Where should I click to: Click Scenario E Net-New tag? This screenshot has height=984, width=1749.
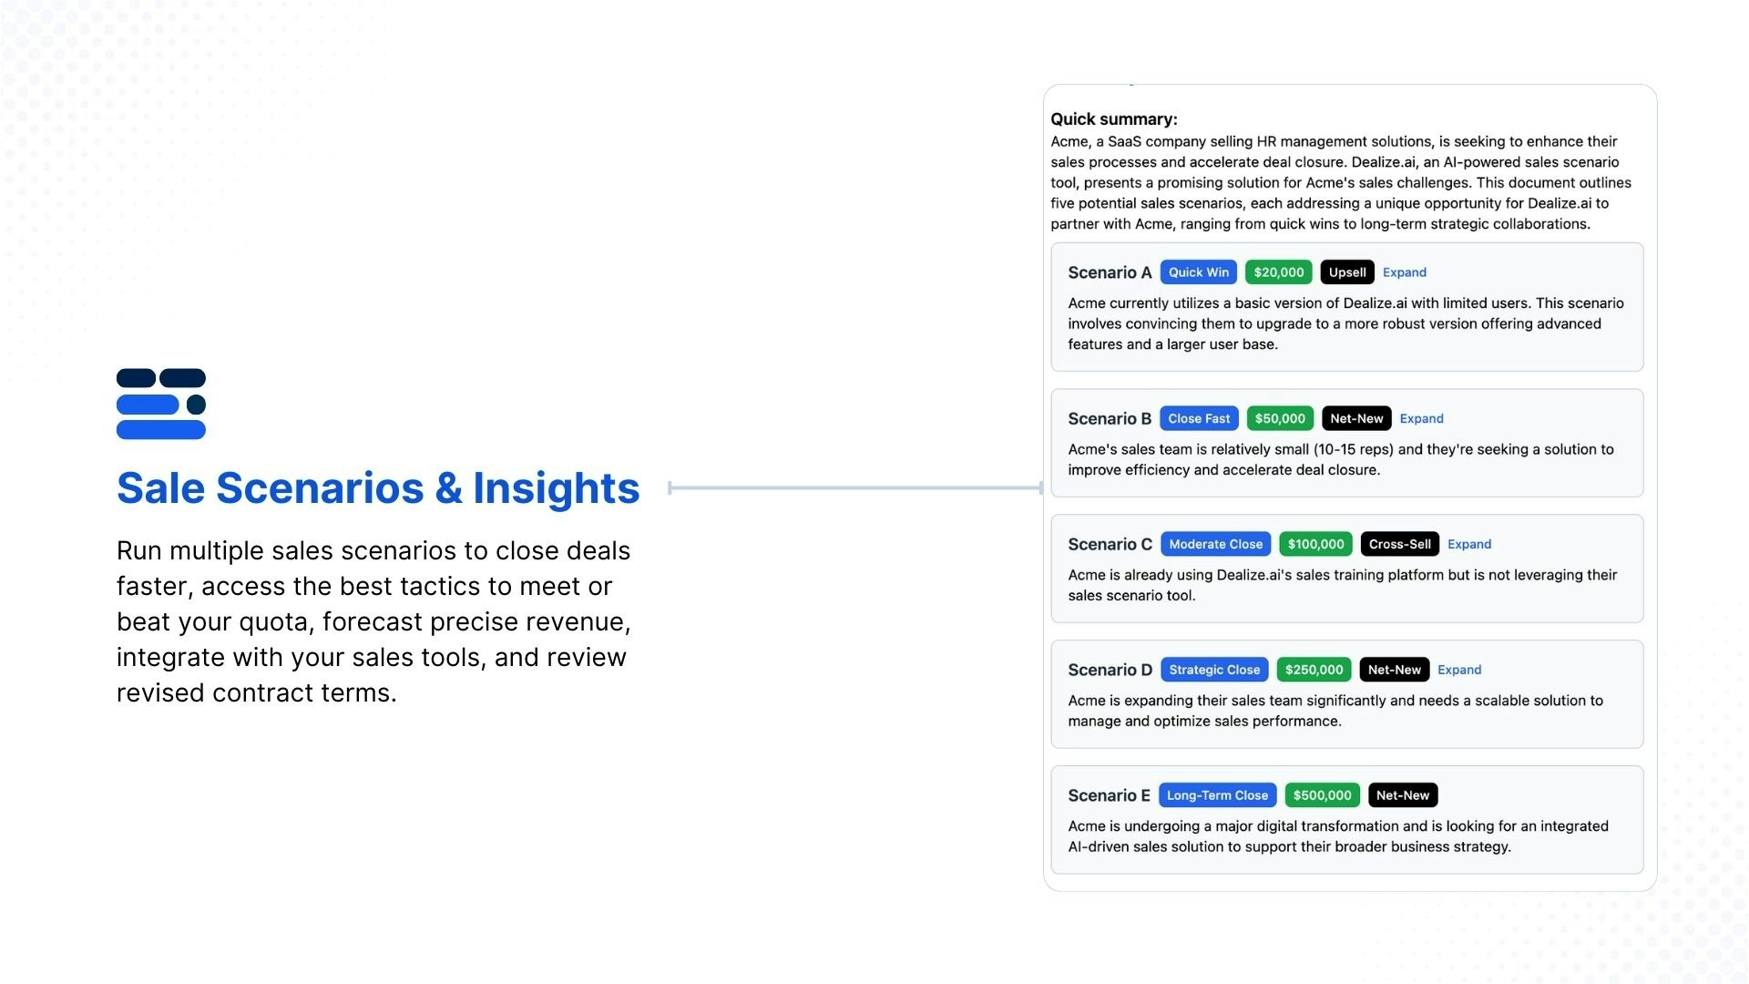(x=1403, y=795)
